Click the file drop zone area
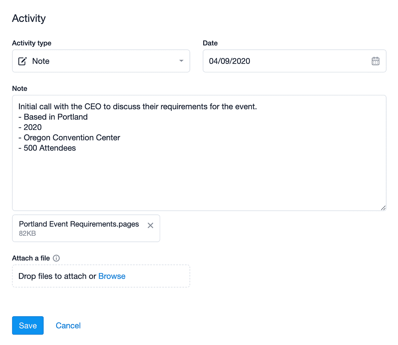The height and width of the screenshot is (345, 398). tap(101, 276)
